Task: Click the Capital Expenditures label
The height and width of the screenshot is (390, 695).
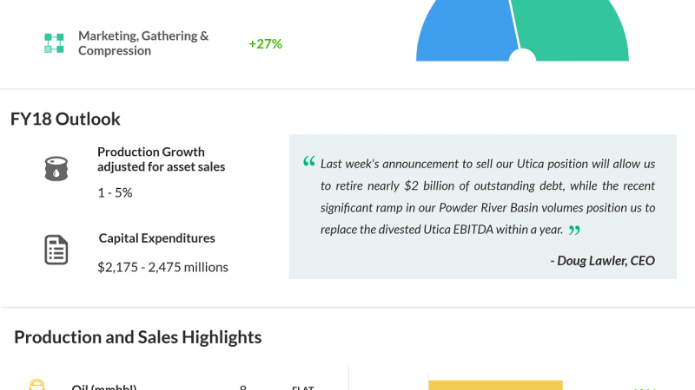Action: tap(156, 238)
